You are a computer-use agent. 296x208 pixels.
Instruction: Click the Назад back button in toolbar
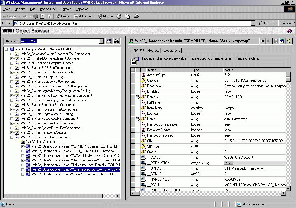(10, 16)
